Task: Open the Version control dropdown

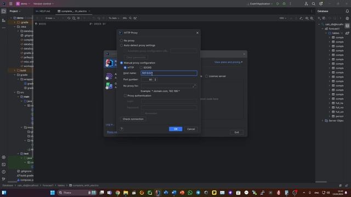Action: tap(43, 4)
